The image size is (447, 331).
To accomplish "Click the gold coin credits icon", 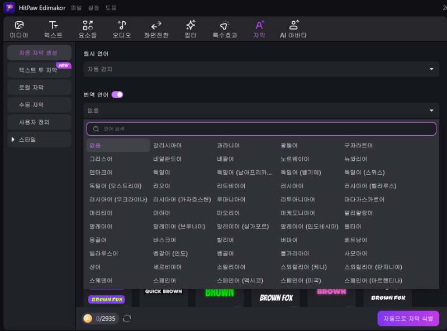I will (88, 318).
